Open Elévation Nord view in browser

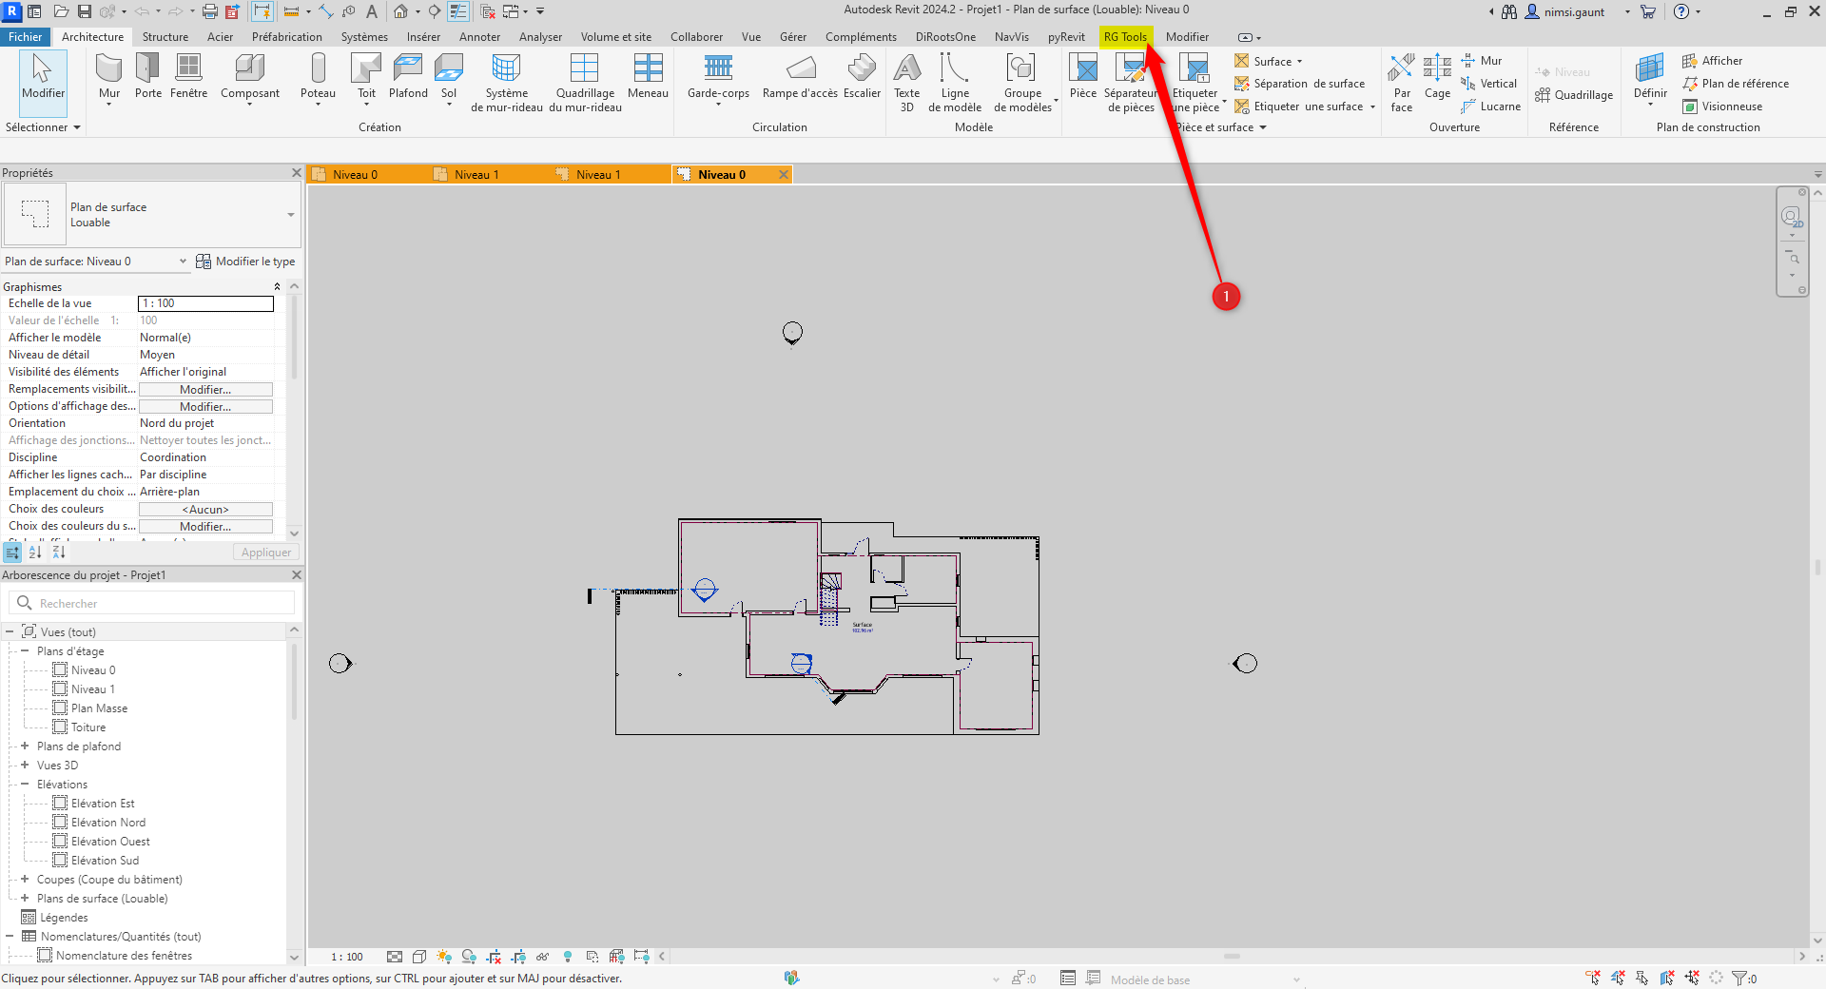point(108,823)
